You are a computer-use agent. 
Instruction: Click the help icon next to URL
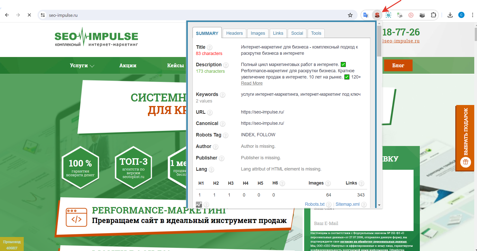pyautogui.click(x=210, y=112)
